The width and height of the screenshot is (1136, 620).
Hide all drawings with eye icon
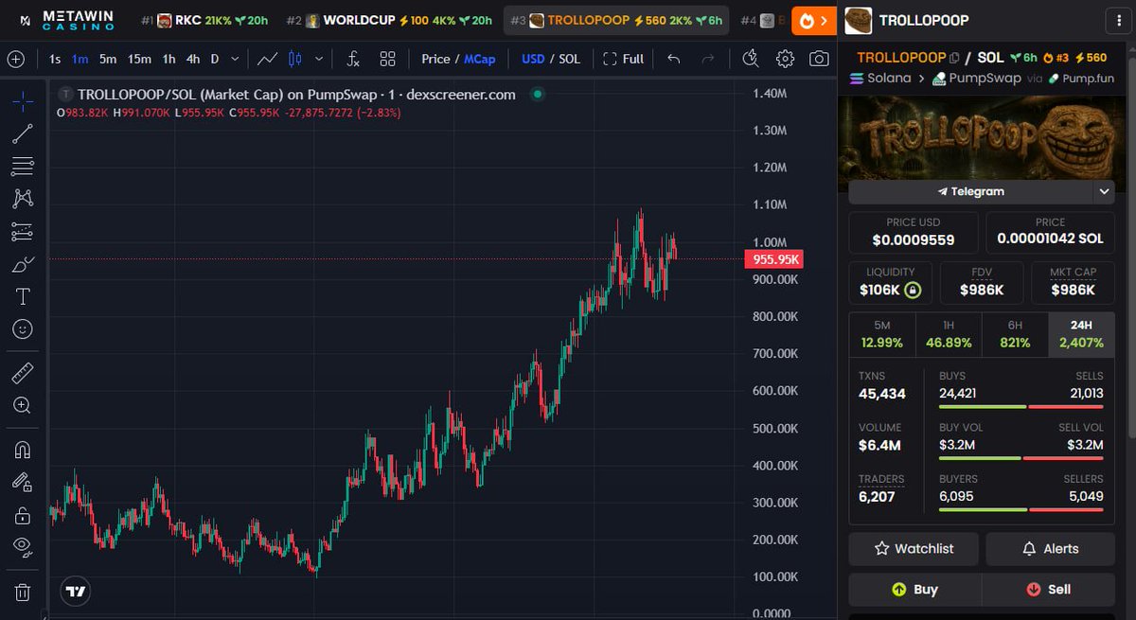click(x=23, y=547)
